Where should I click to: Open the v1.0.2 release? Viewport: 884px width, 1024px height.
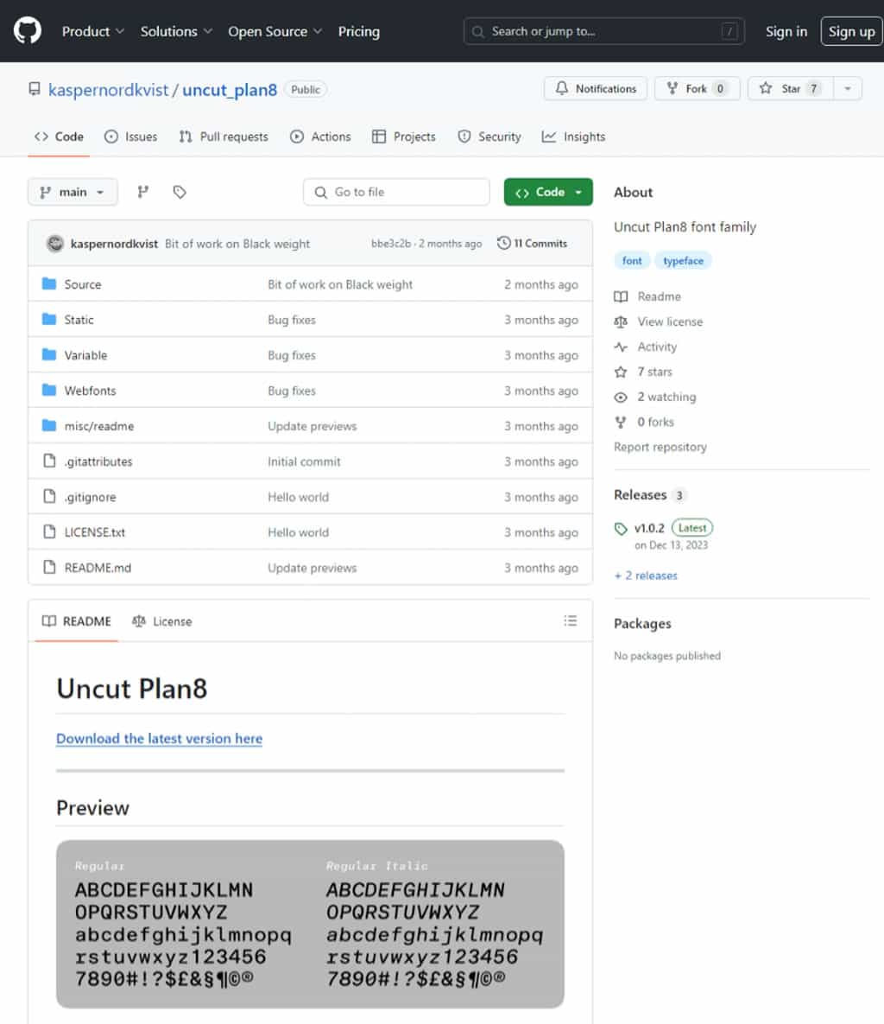[x=649, y=528]
